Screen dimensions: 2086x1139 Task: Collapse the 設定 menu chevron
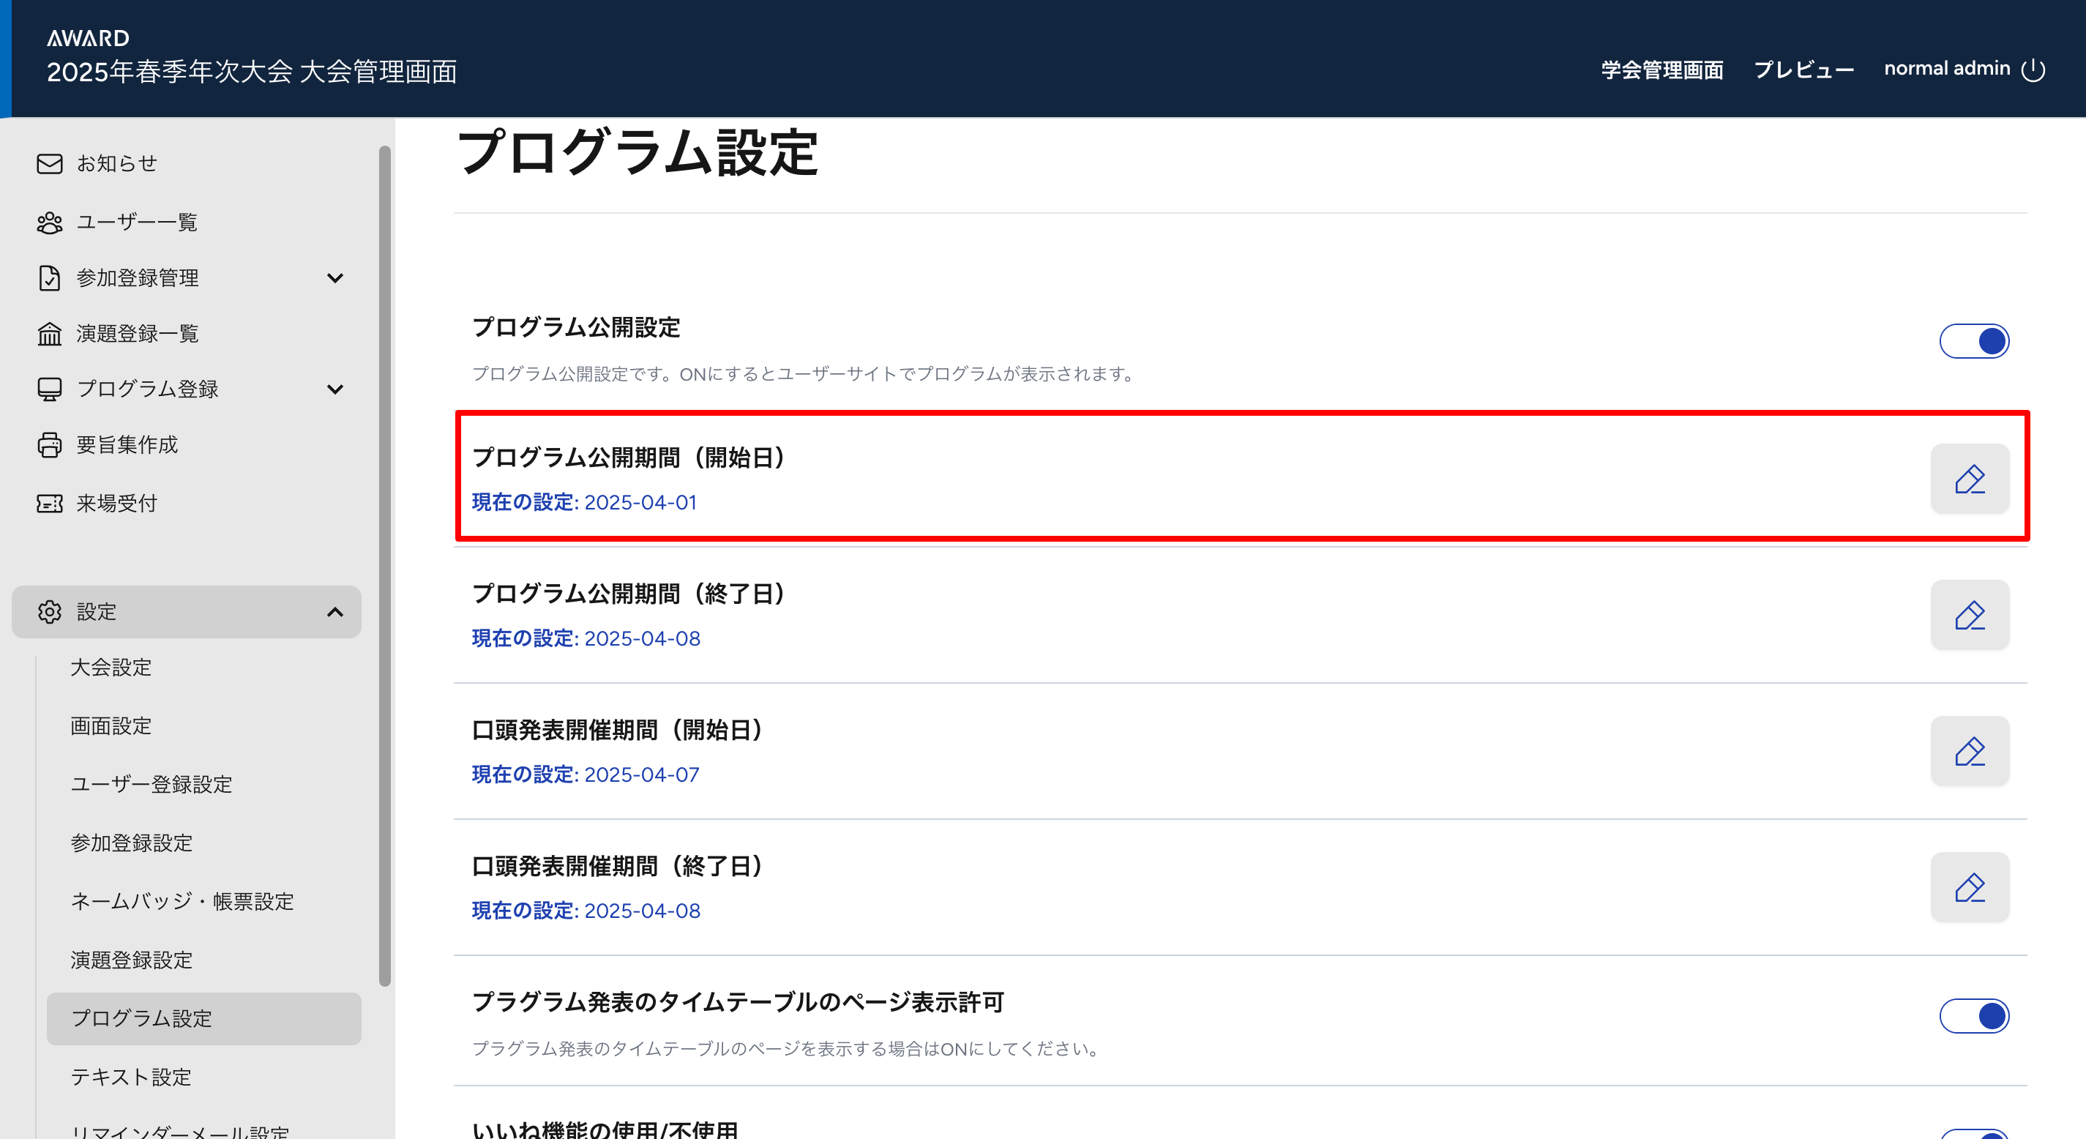pos(335,613)
